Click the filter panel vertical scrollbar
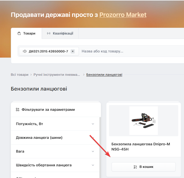 100,147
